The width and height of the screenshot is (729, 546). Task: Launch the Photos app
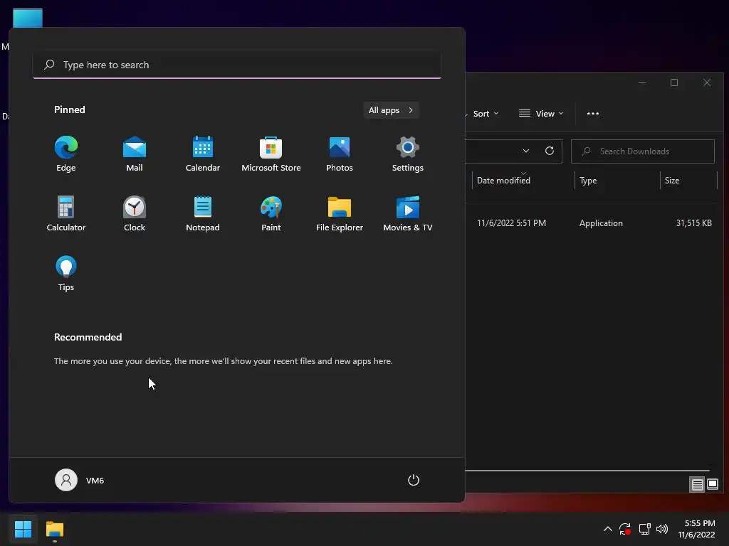coord(340,154)
